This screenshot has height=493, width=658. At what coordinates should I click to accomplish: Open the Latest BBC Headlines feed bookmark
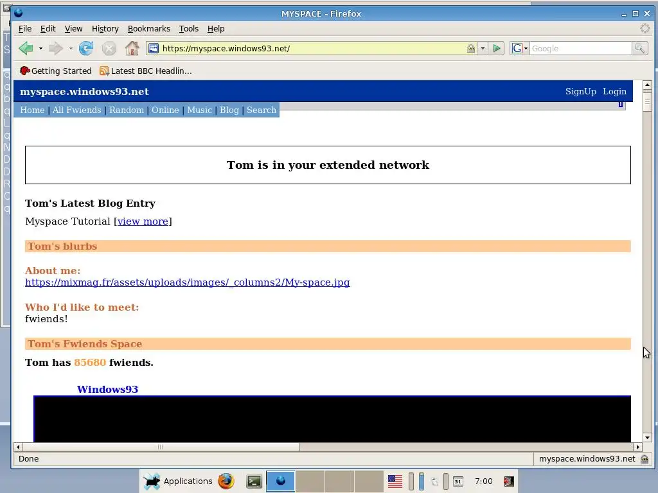[x=146, y=71]
